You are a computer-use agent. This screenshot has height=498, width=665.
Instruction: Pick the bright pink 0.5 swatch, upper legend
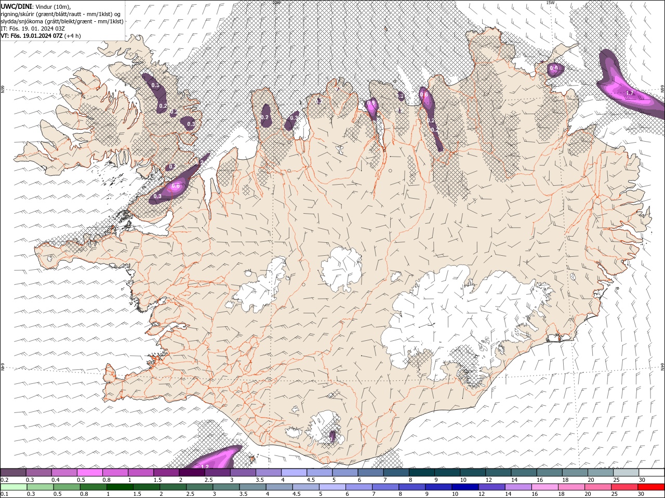(90, 473)
